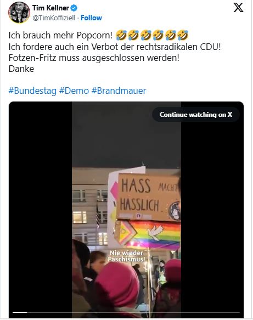
Task: Click the pink hat in the video
Action: pyautogui.click(x=117, y=285)
